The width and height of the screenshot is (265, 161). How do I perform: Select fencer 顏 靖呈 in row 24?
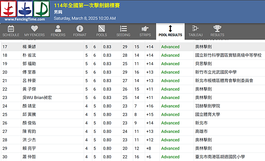(29, 106)
